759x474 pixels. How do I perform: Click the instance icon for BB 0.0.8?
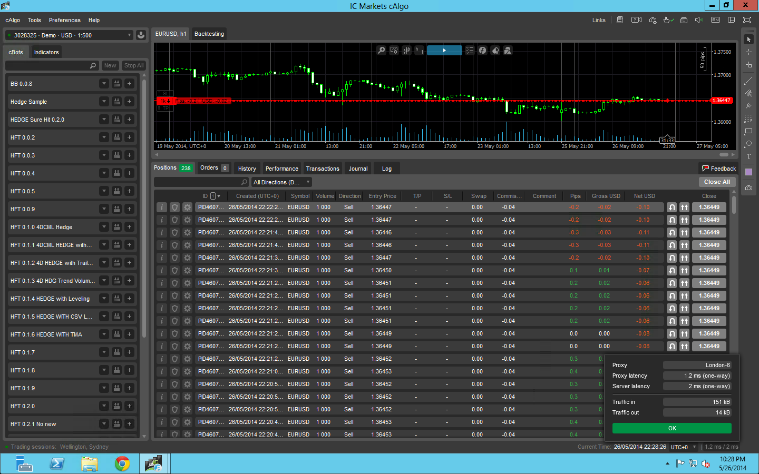click(117, 84)
